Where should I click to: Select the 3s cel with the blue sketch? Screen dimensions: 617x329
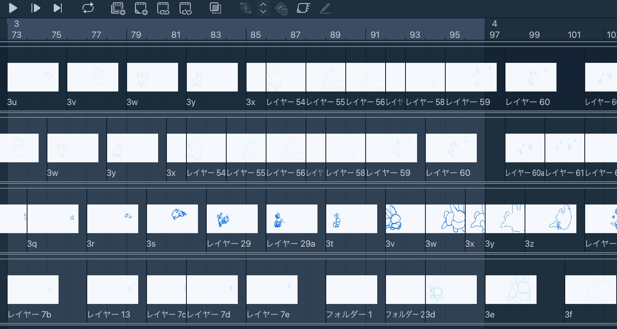(172, 219)
